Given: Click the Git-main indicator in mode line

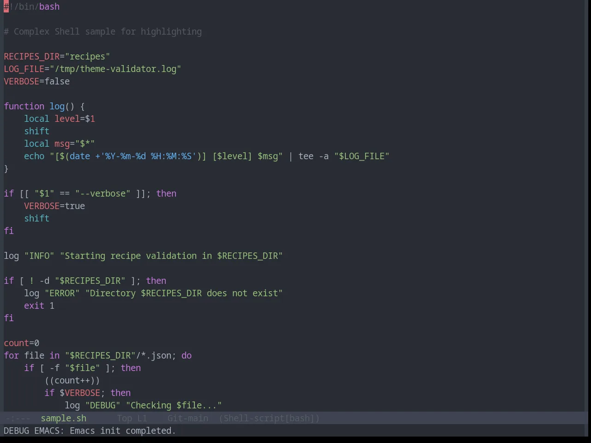Looking at the screenshot, I should tap(188, 418).
